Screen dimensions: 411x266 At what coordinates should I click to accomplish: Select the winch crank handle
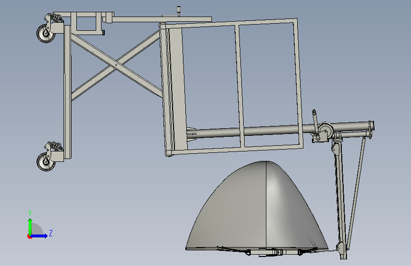pyautogui.click(x=316, y=122)
